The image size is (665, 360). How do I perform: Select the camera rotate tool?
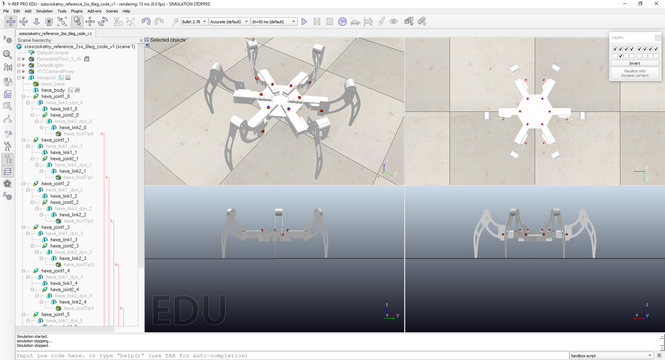24,21
